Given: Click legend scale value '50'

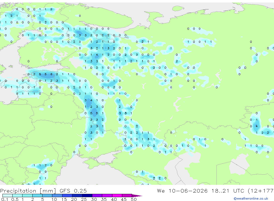Looking at the screenshot, I should 134,199.
